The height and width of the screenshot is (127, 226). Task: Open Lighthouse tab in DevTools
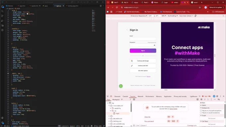tap(193, 96)
